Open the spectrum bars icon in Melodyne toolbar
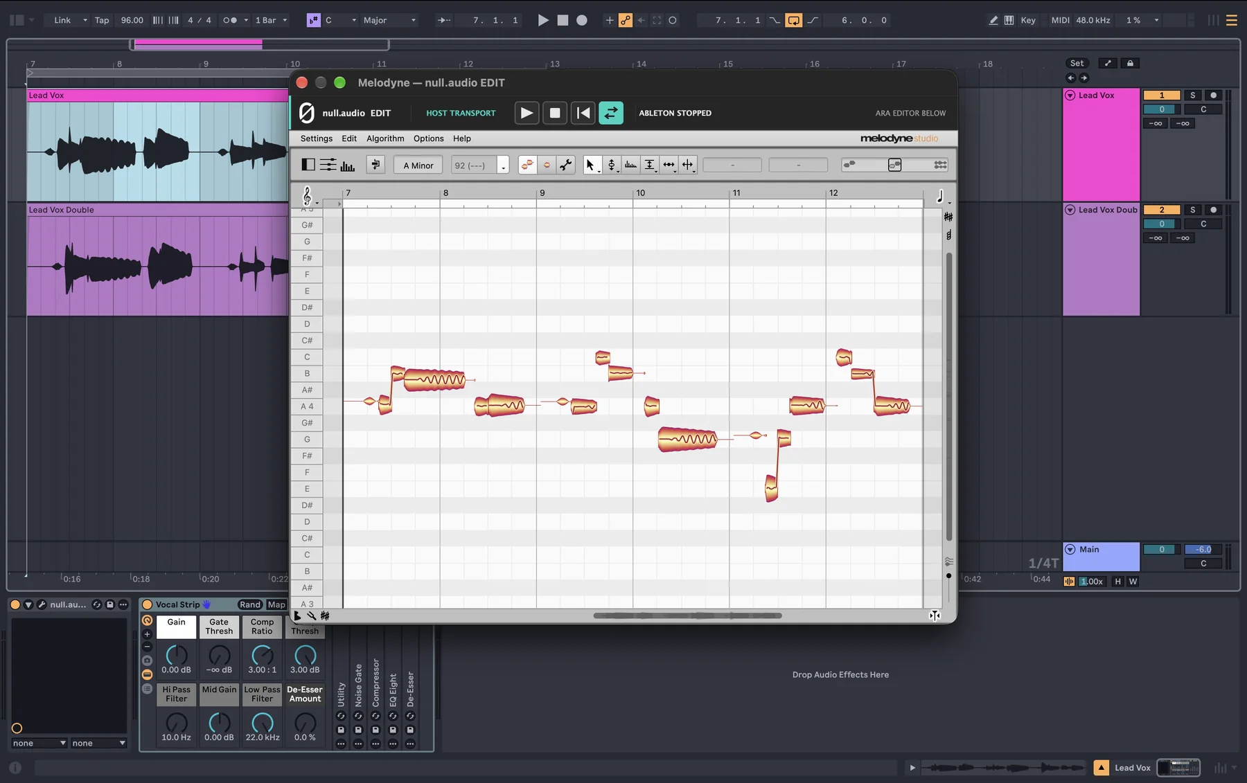1247x783 pixels. point(347,165)
